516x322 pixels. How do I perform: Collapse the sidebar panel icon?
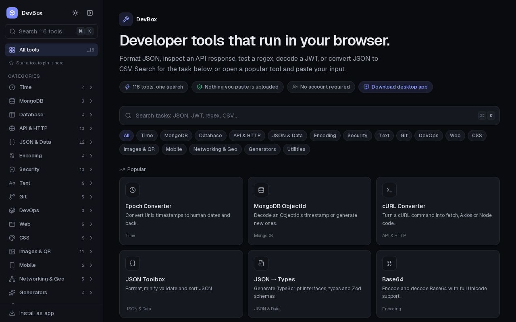pyautogui.click(x=90, y=13)
